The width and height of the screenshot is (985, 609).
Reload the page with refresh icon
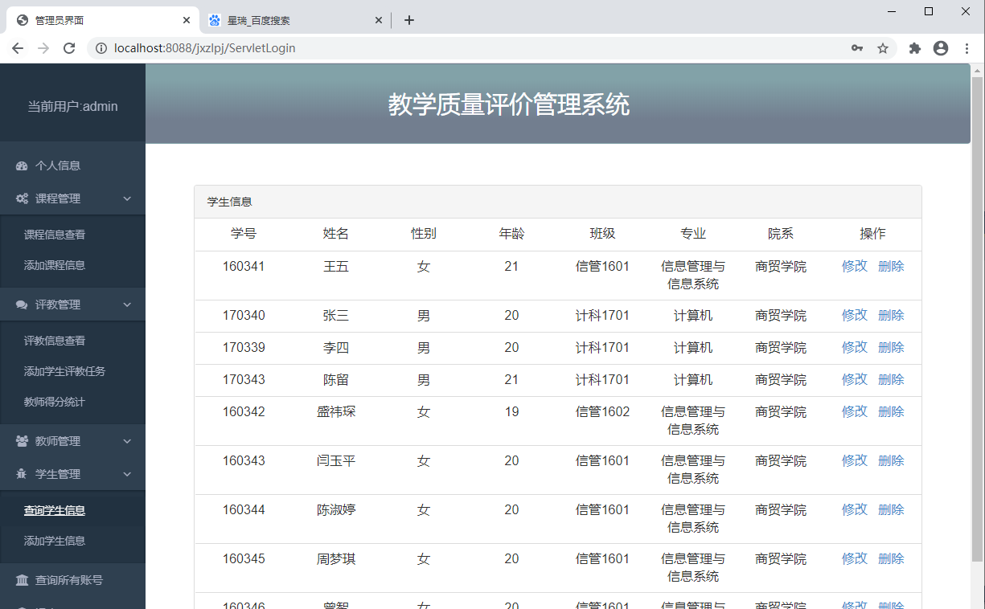point(69,48)
